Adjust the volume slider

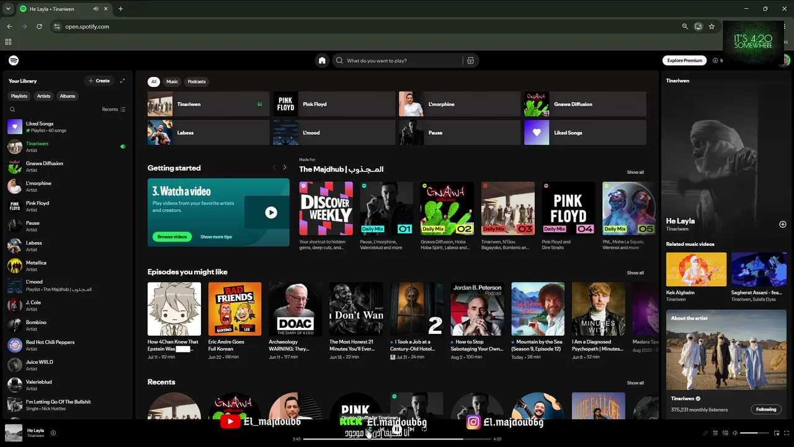[754, 433]
